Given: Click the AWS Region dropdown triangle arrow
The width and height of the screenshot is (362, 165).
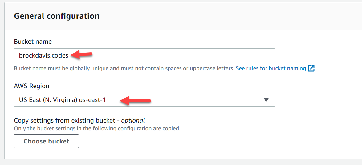Looking at the screenshot, I should (x=266, y=100).
